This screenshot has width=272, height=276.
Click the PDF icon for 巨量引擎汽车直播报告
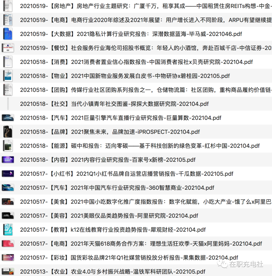coord(8,118)
